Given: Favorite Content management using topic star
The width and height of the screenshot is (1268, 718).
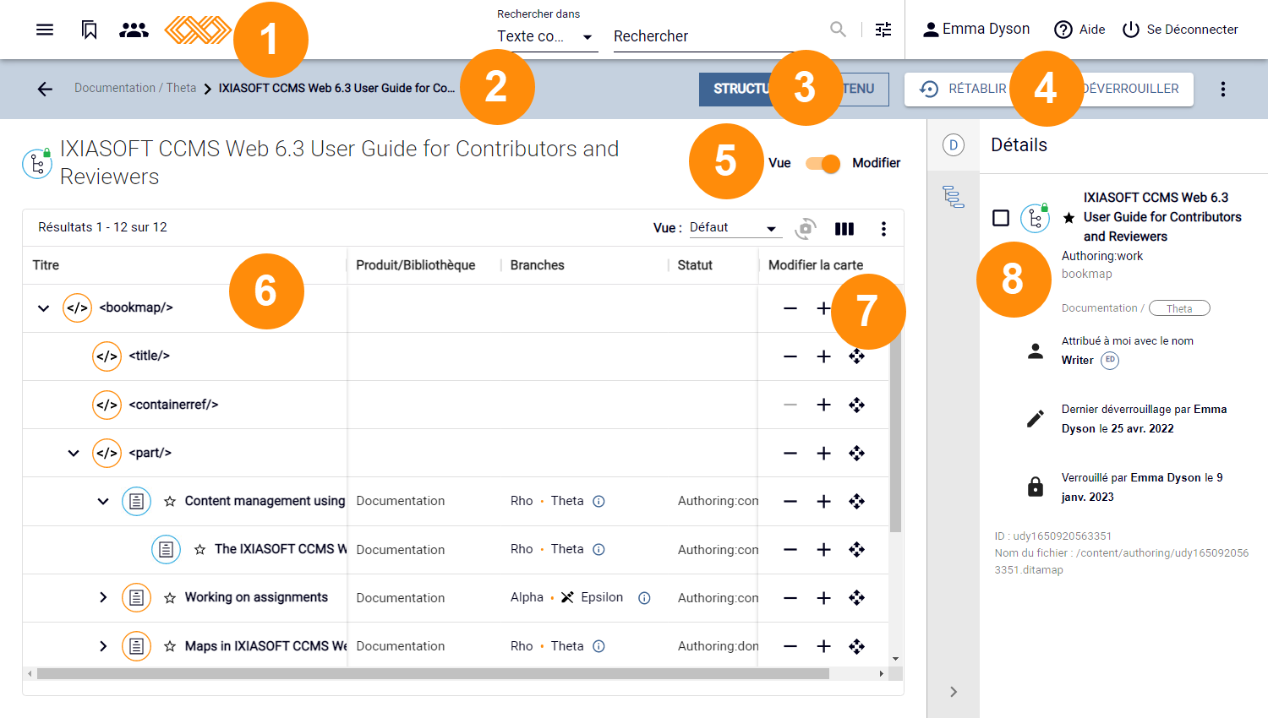Looking at the screenshot, I should 170,502.
